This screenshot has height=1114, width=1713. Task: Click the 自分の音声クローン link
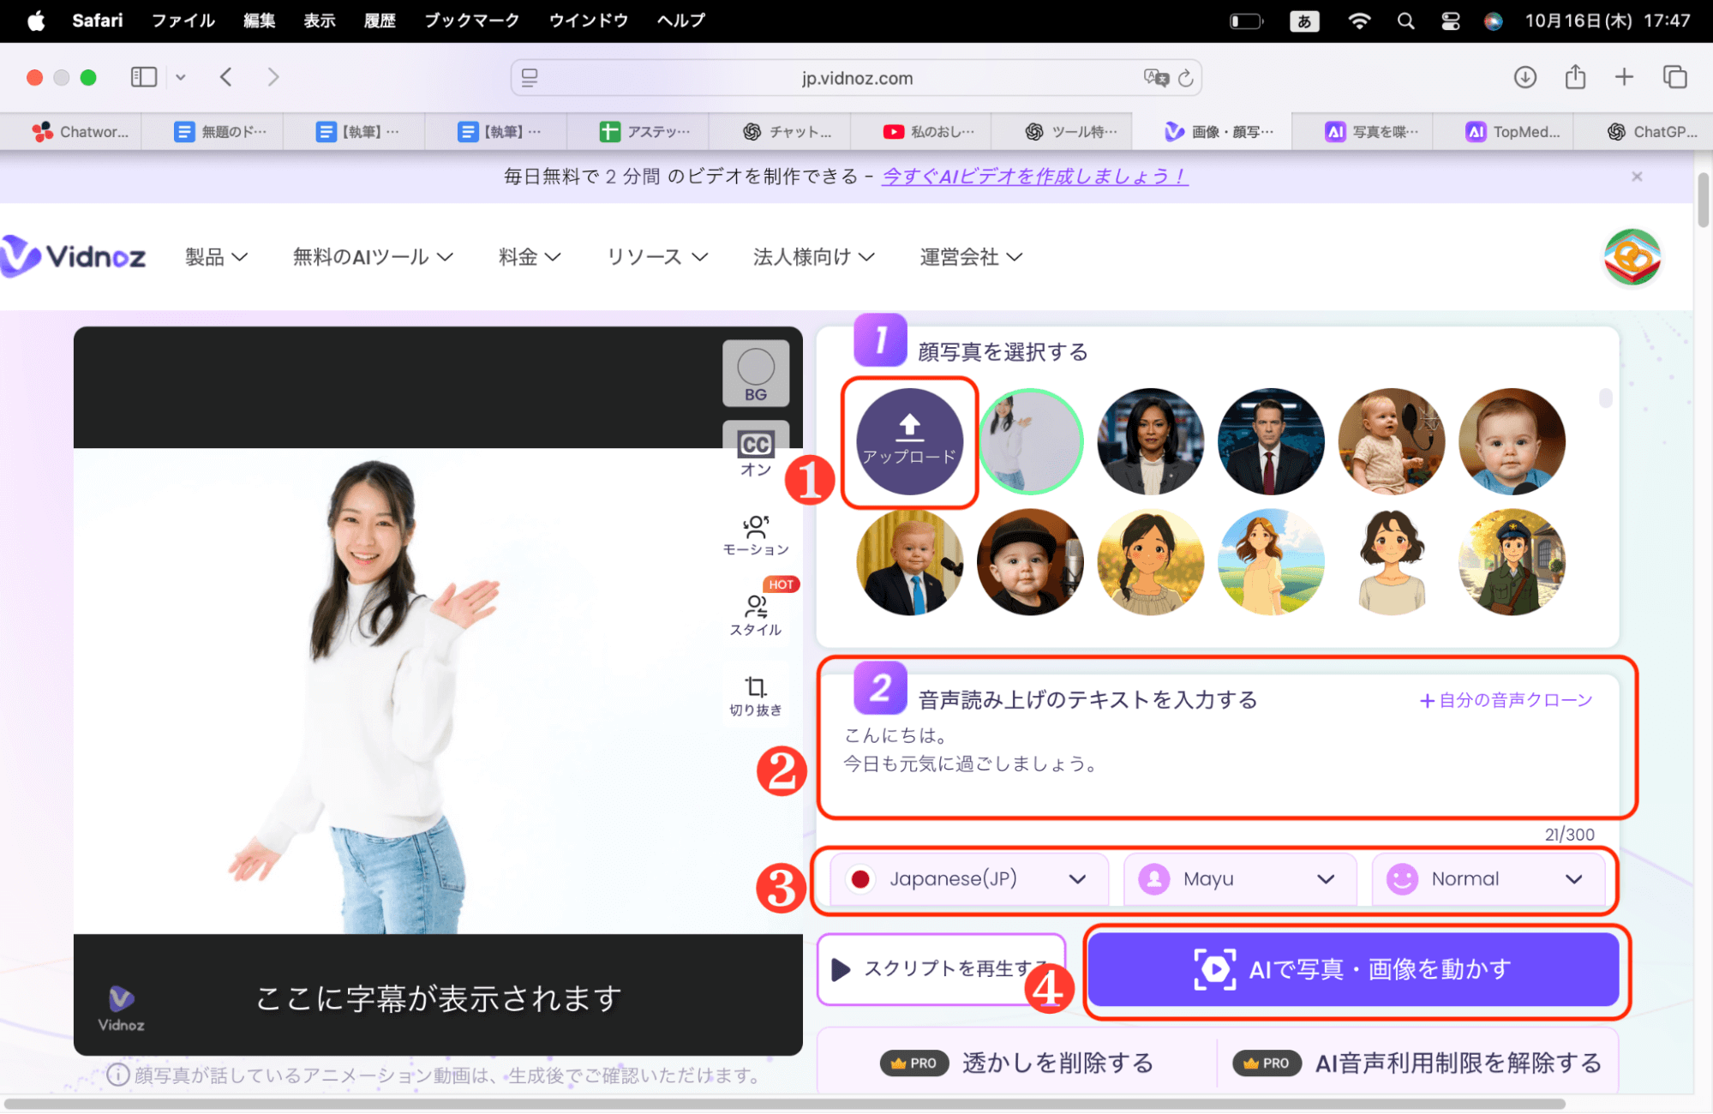coord(1505,699)
